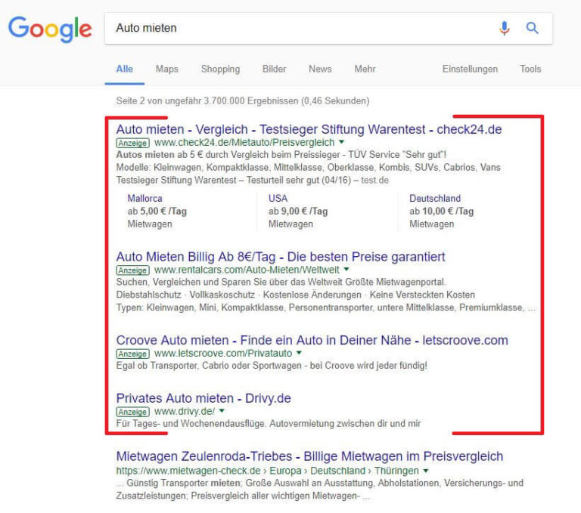Start voice search with the microphone icon
The image size is (581, 513).
pos(505,28)
